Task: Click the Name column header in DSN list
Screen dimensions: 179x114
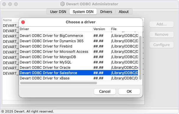Action: point(7,20)
